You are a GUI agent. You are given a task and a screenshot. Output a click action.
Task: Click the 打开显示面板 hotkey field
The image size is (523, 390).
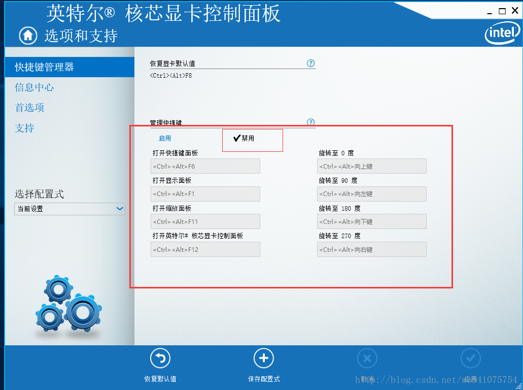pos(205,194)
